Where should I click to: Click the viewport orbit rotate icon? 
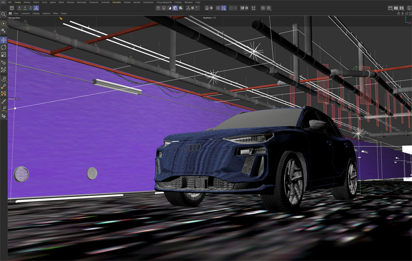(x=407, y=14)
